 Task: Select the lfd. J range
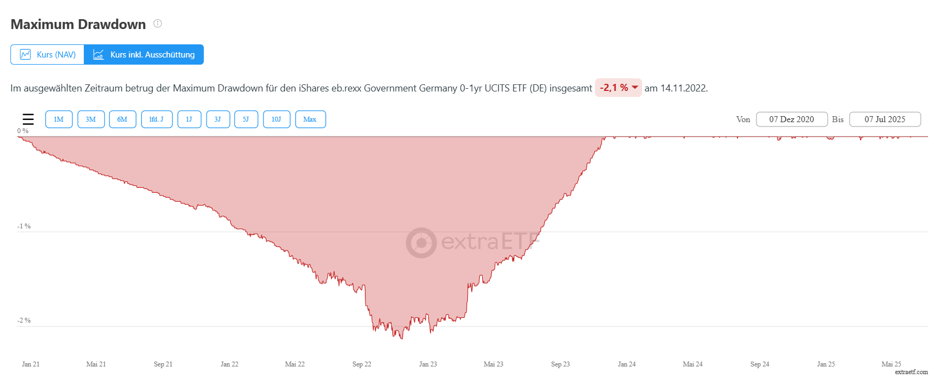pos(157,119)
